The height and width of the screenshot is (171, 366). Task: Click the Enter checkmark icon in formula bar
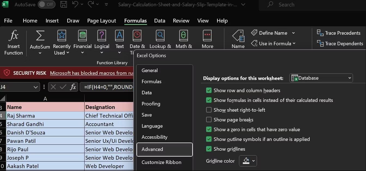[x=63, y=87]
